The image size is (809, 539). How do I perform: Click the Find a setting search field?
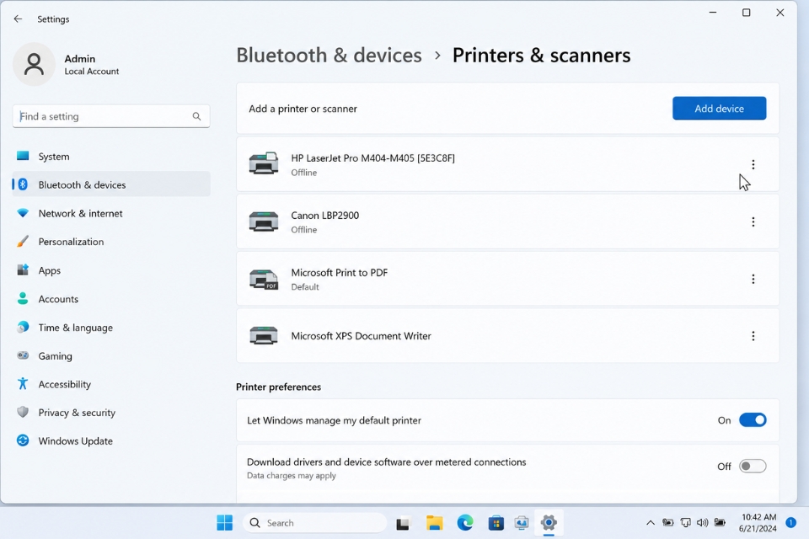[111, 116]
